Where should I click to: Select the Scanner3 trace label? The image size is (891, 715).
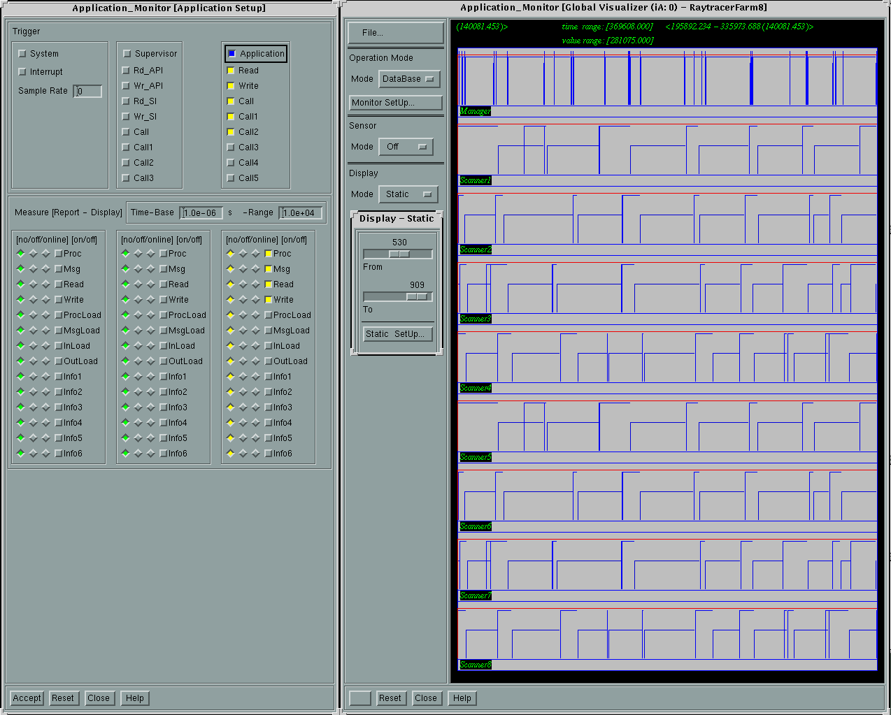476,319
